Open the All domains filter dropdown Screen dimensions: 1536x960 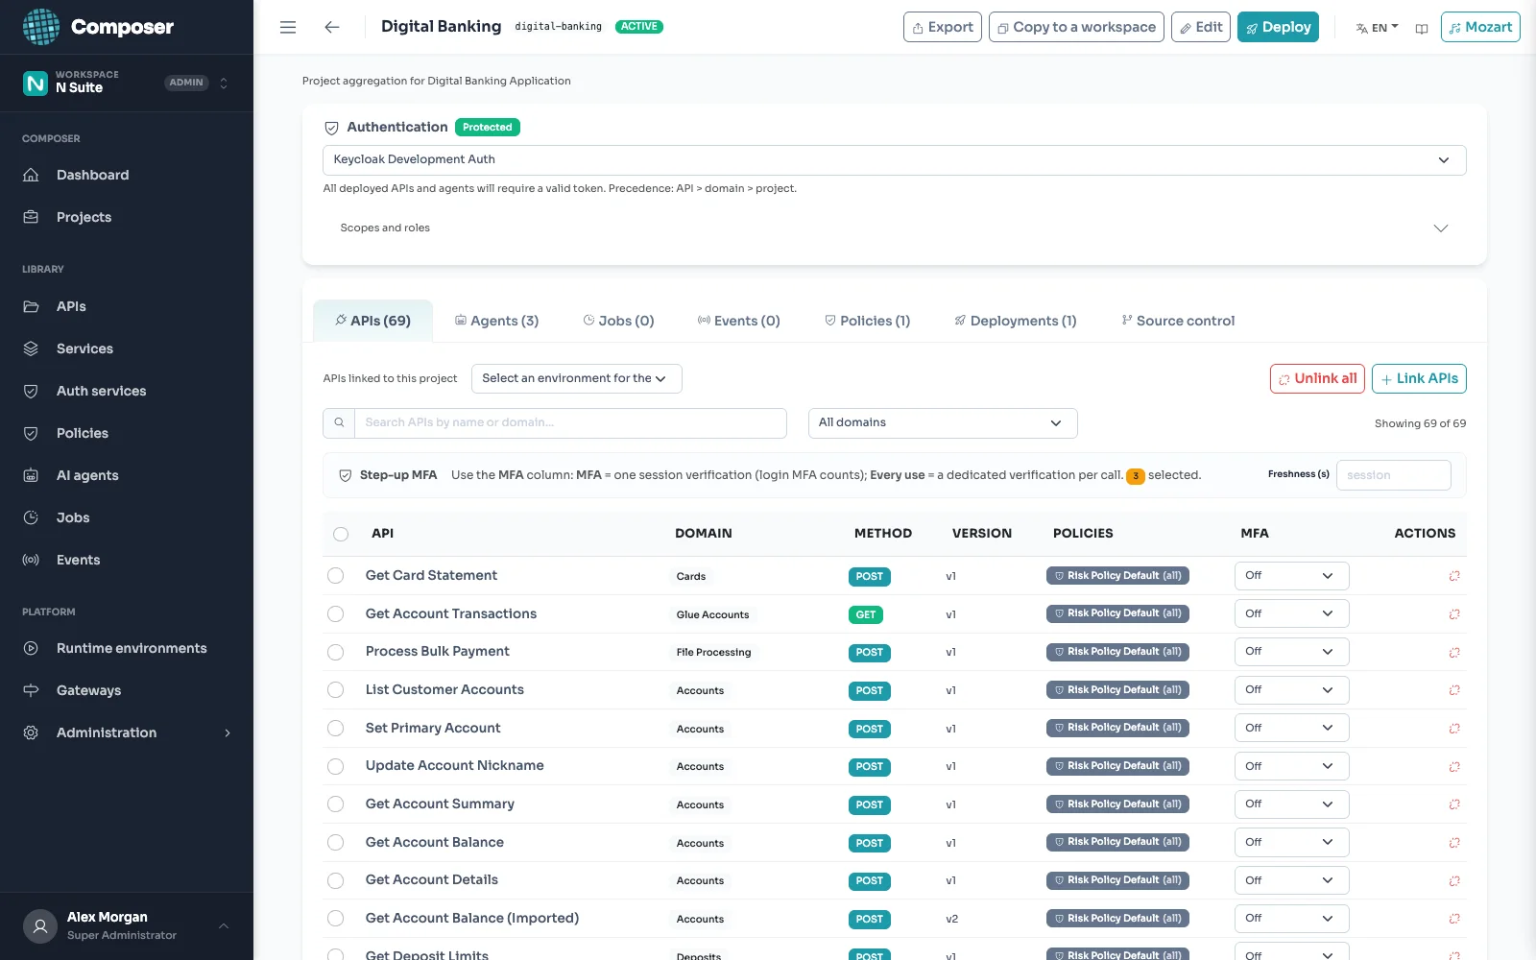(x=942, y=423)
